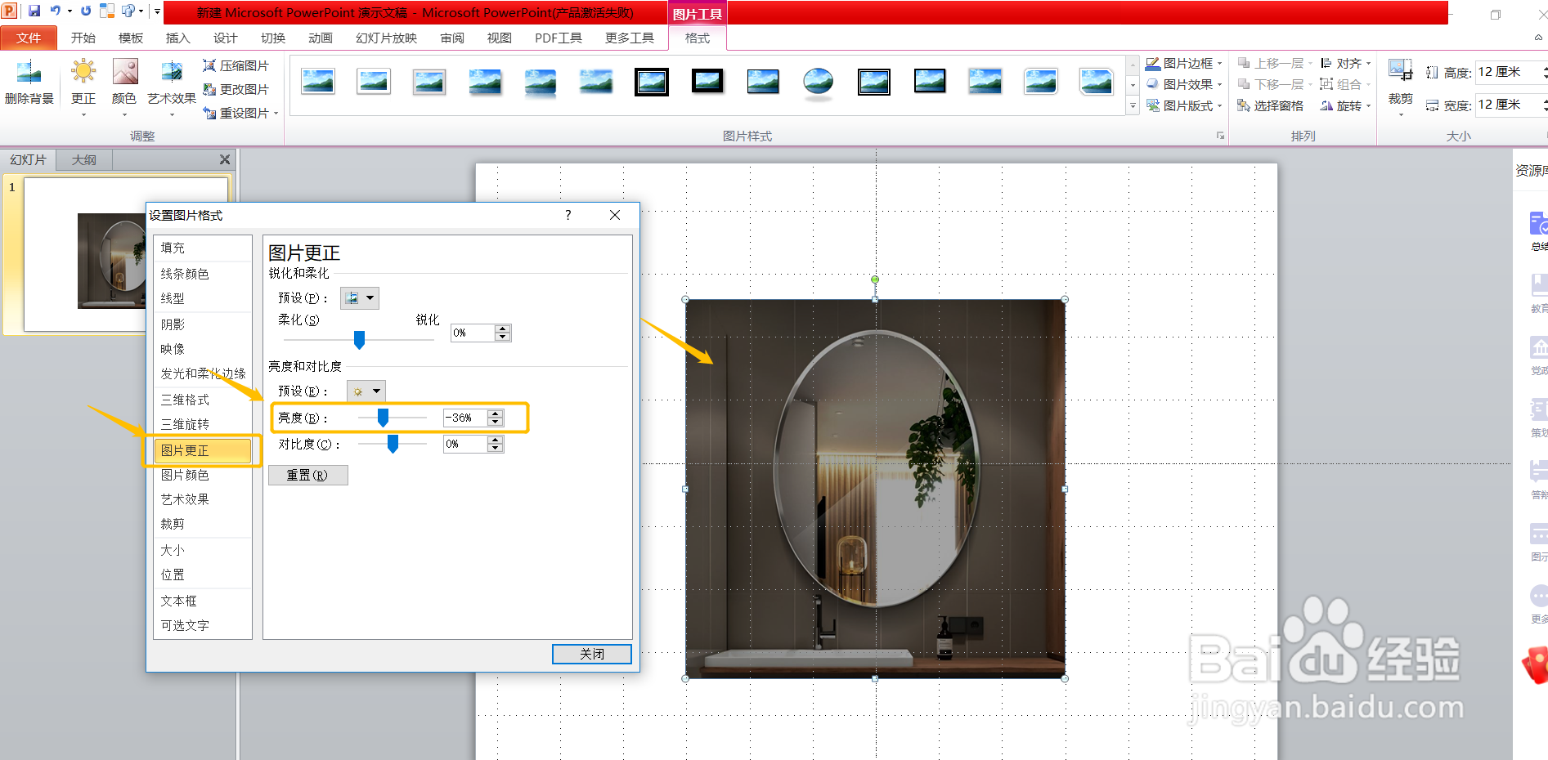
Task: Click the Reset (重置) button
Action: click(308, 476)
